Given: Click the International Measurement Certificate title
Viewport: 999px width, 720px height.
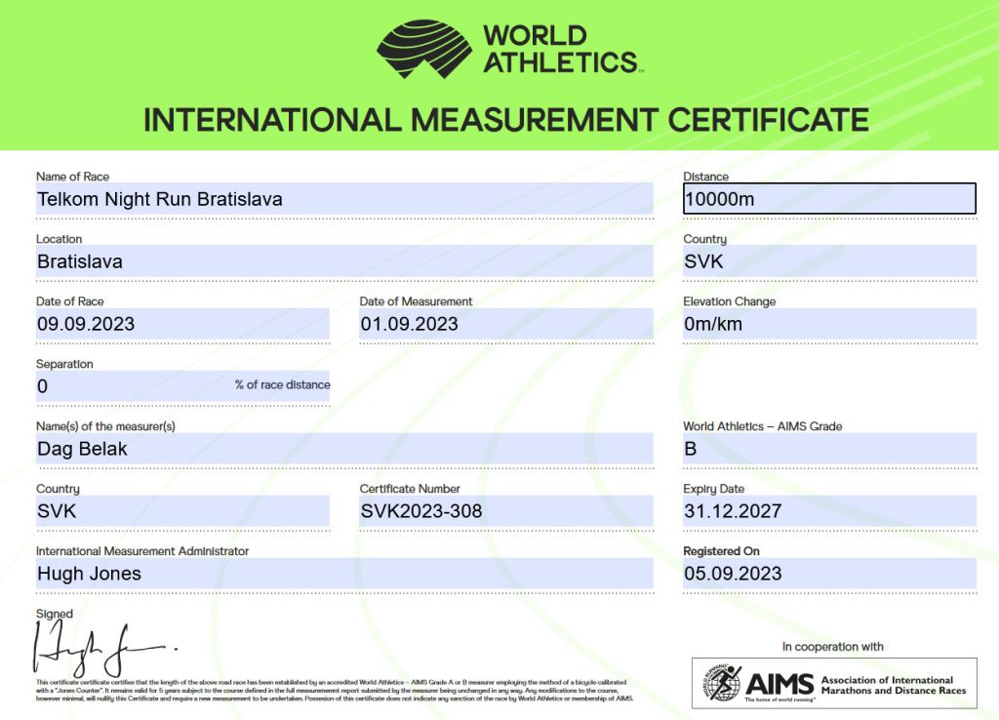Looking at the screenshot, I should coord(506,120).
